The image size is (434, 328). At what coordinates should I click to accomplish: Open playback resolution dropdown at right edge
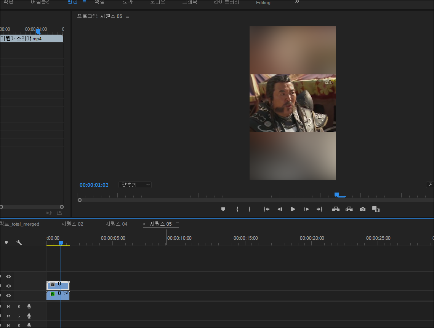pos(430,185)
